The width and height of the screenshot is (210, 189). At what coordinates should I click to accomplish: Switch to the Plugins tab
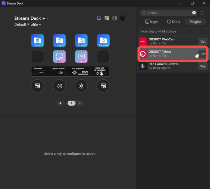(196, 22)
